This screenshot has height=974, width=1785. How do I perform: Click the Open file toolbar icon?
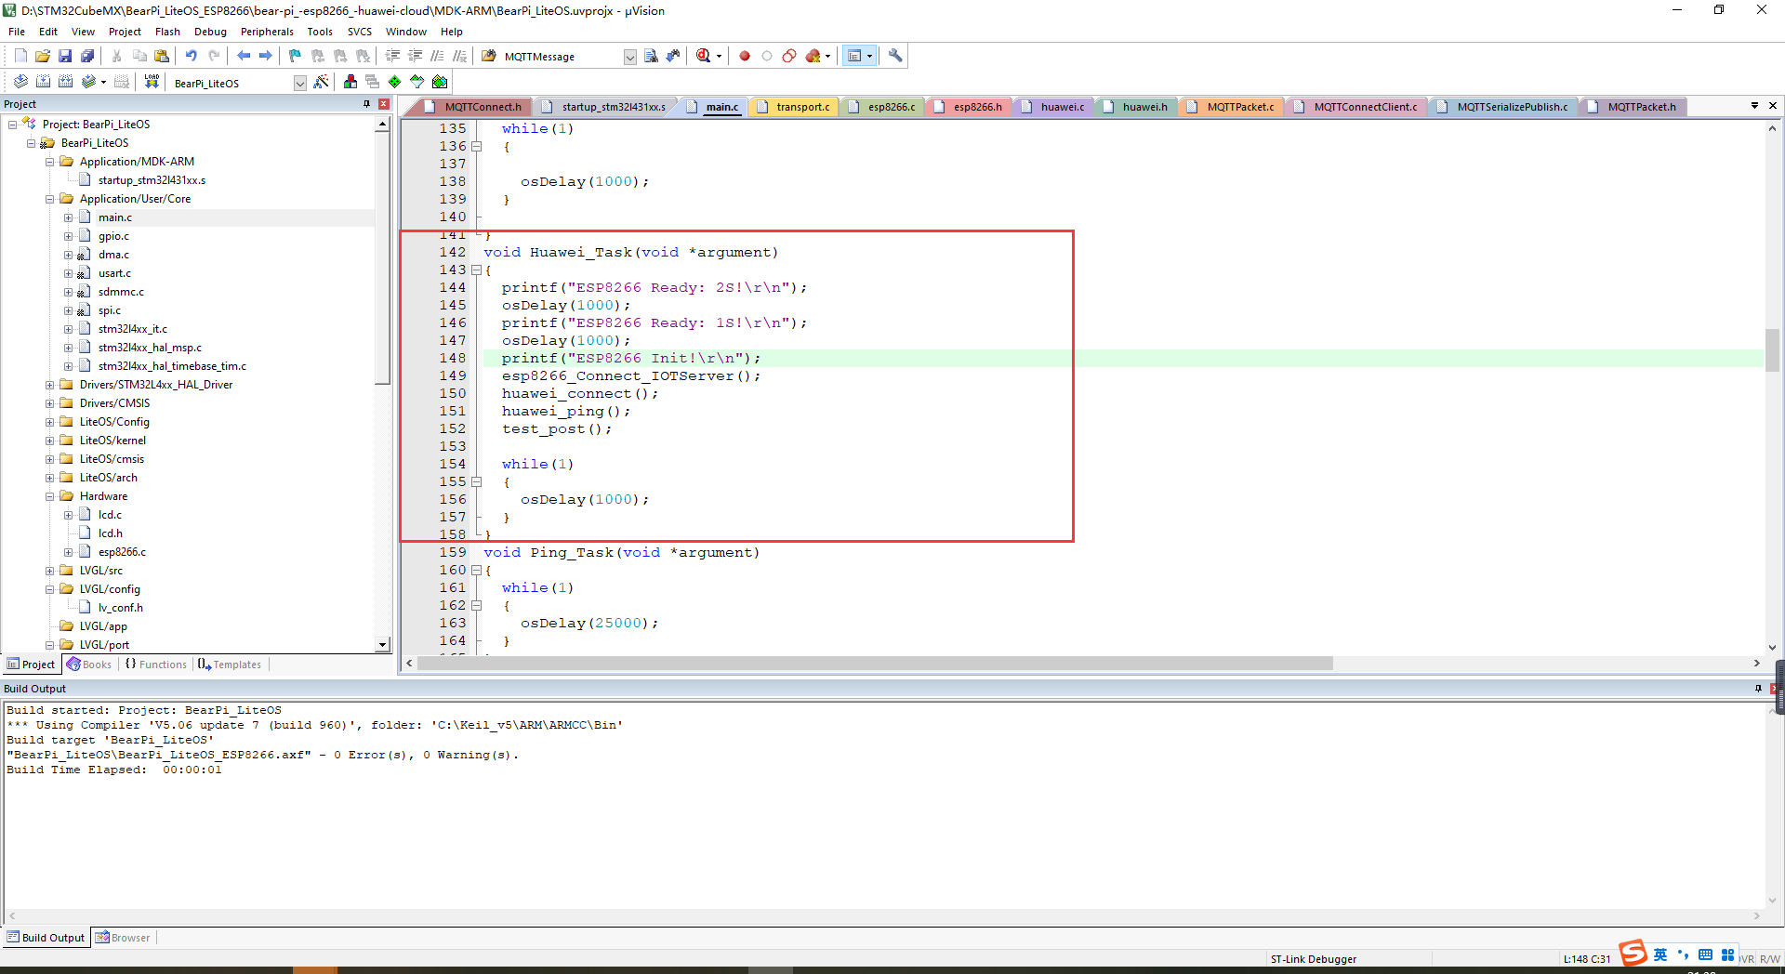point(43,56)
